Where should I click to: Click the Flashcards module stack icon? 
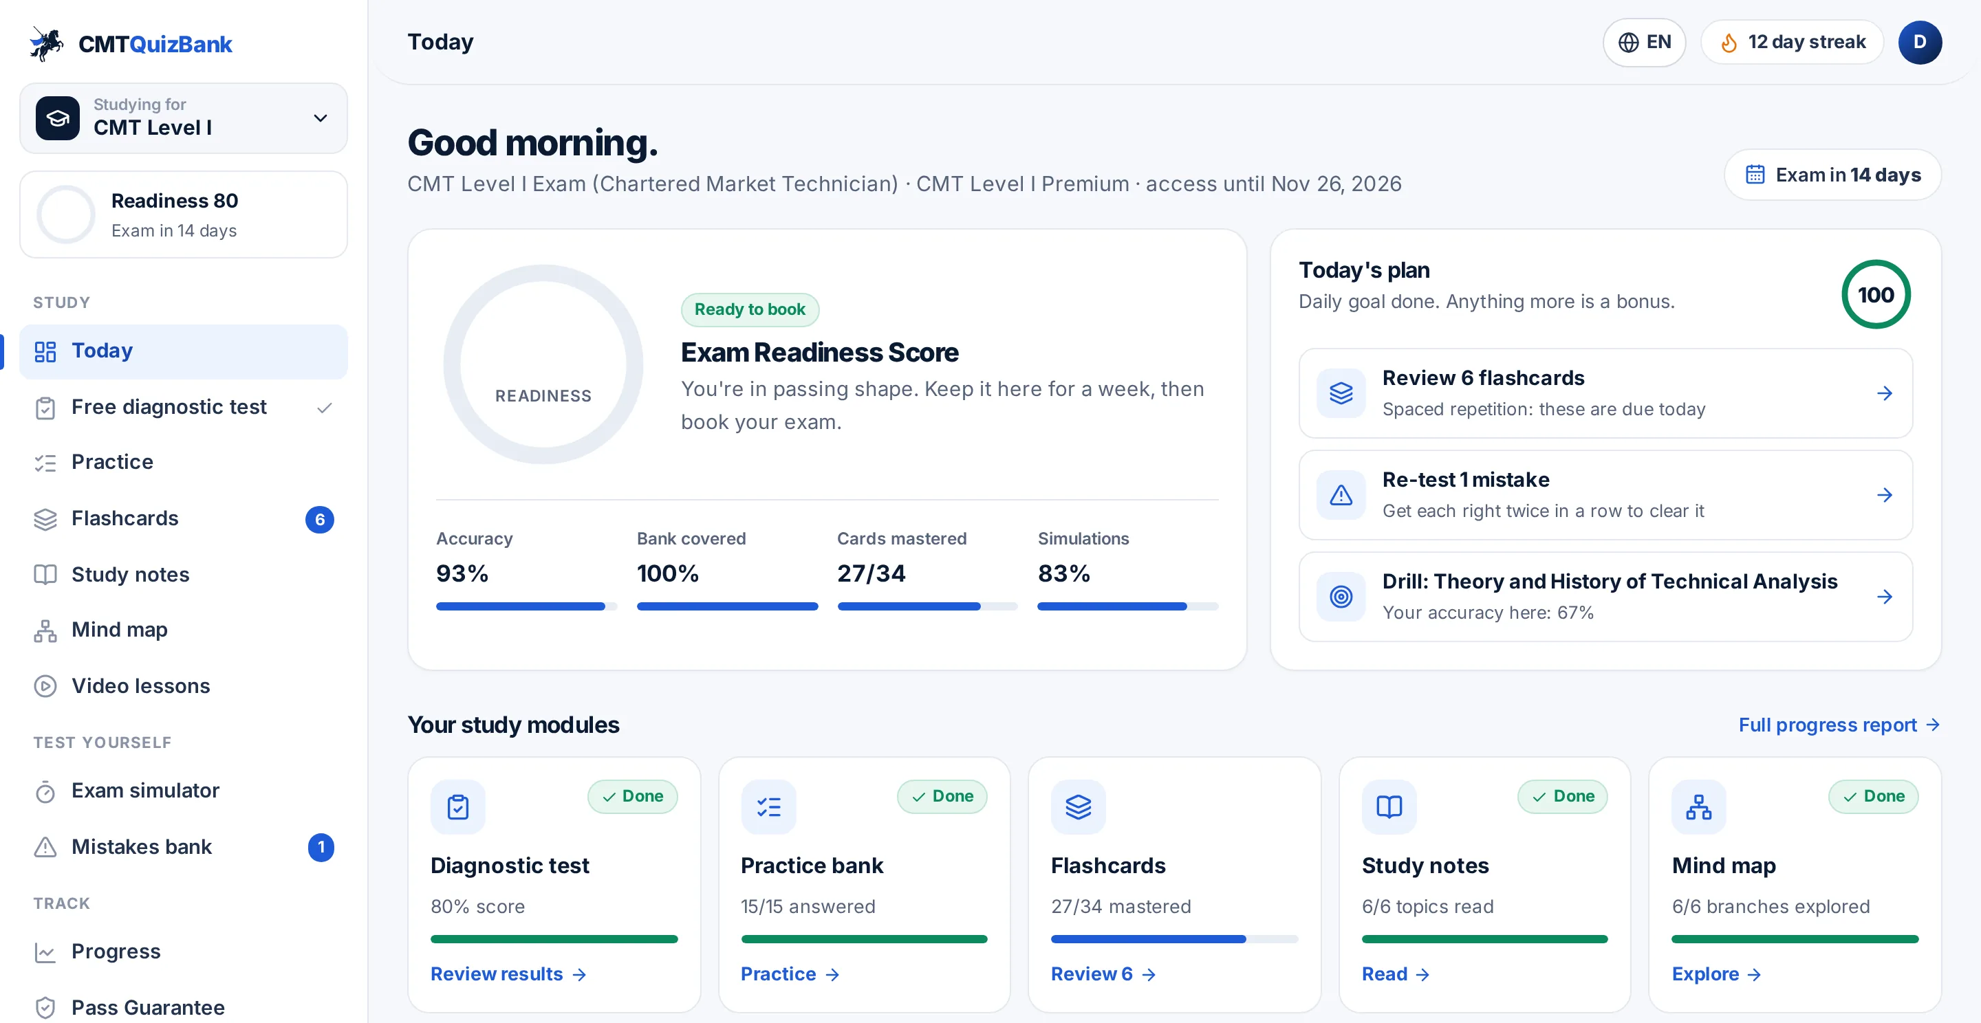pyautogui.click(x=1078, y=807)
